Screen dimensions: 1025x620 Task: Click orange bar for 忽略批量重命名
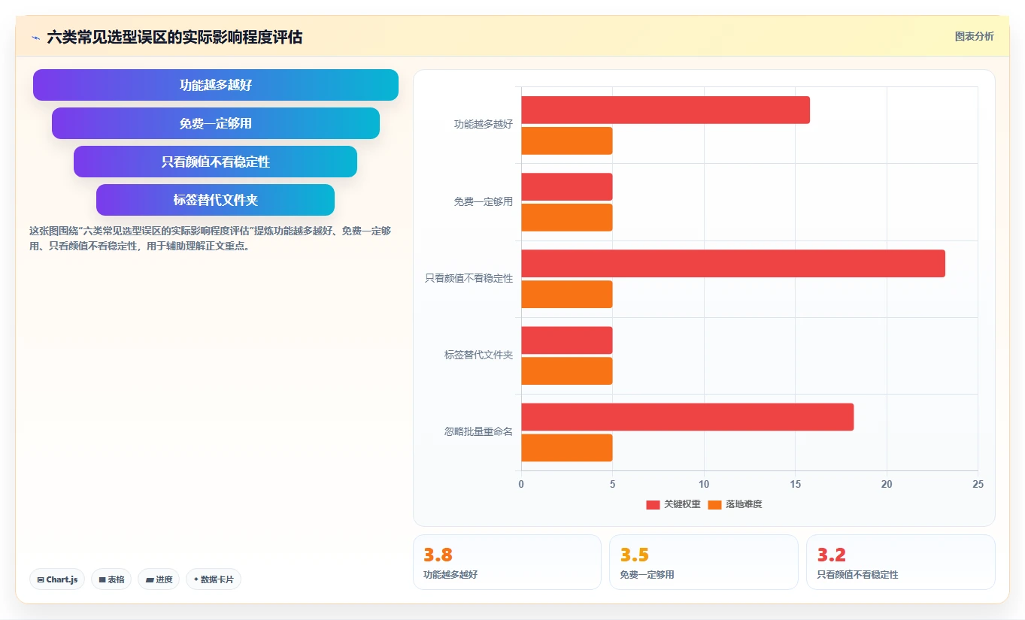[567, 447]
